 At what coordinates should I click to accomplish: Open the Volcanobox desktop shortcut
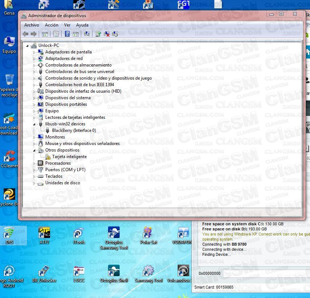click(179, 274)
